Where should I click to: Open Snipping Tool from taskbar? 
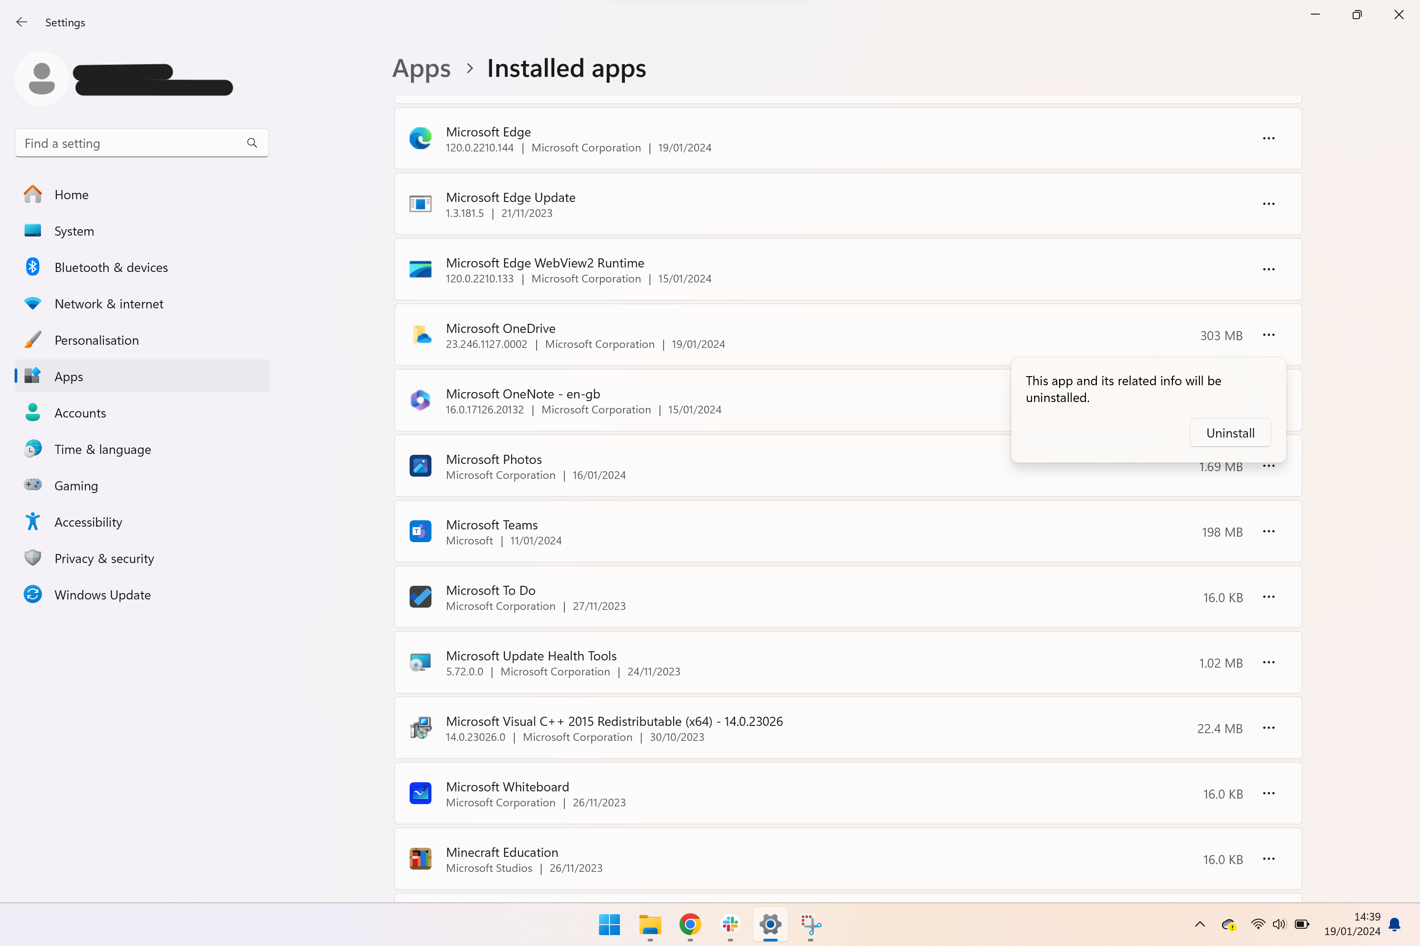[x=811, y=924]
